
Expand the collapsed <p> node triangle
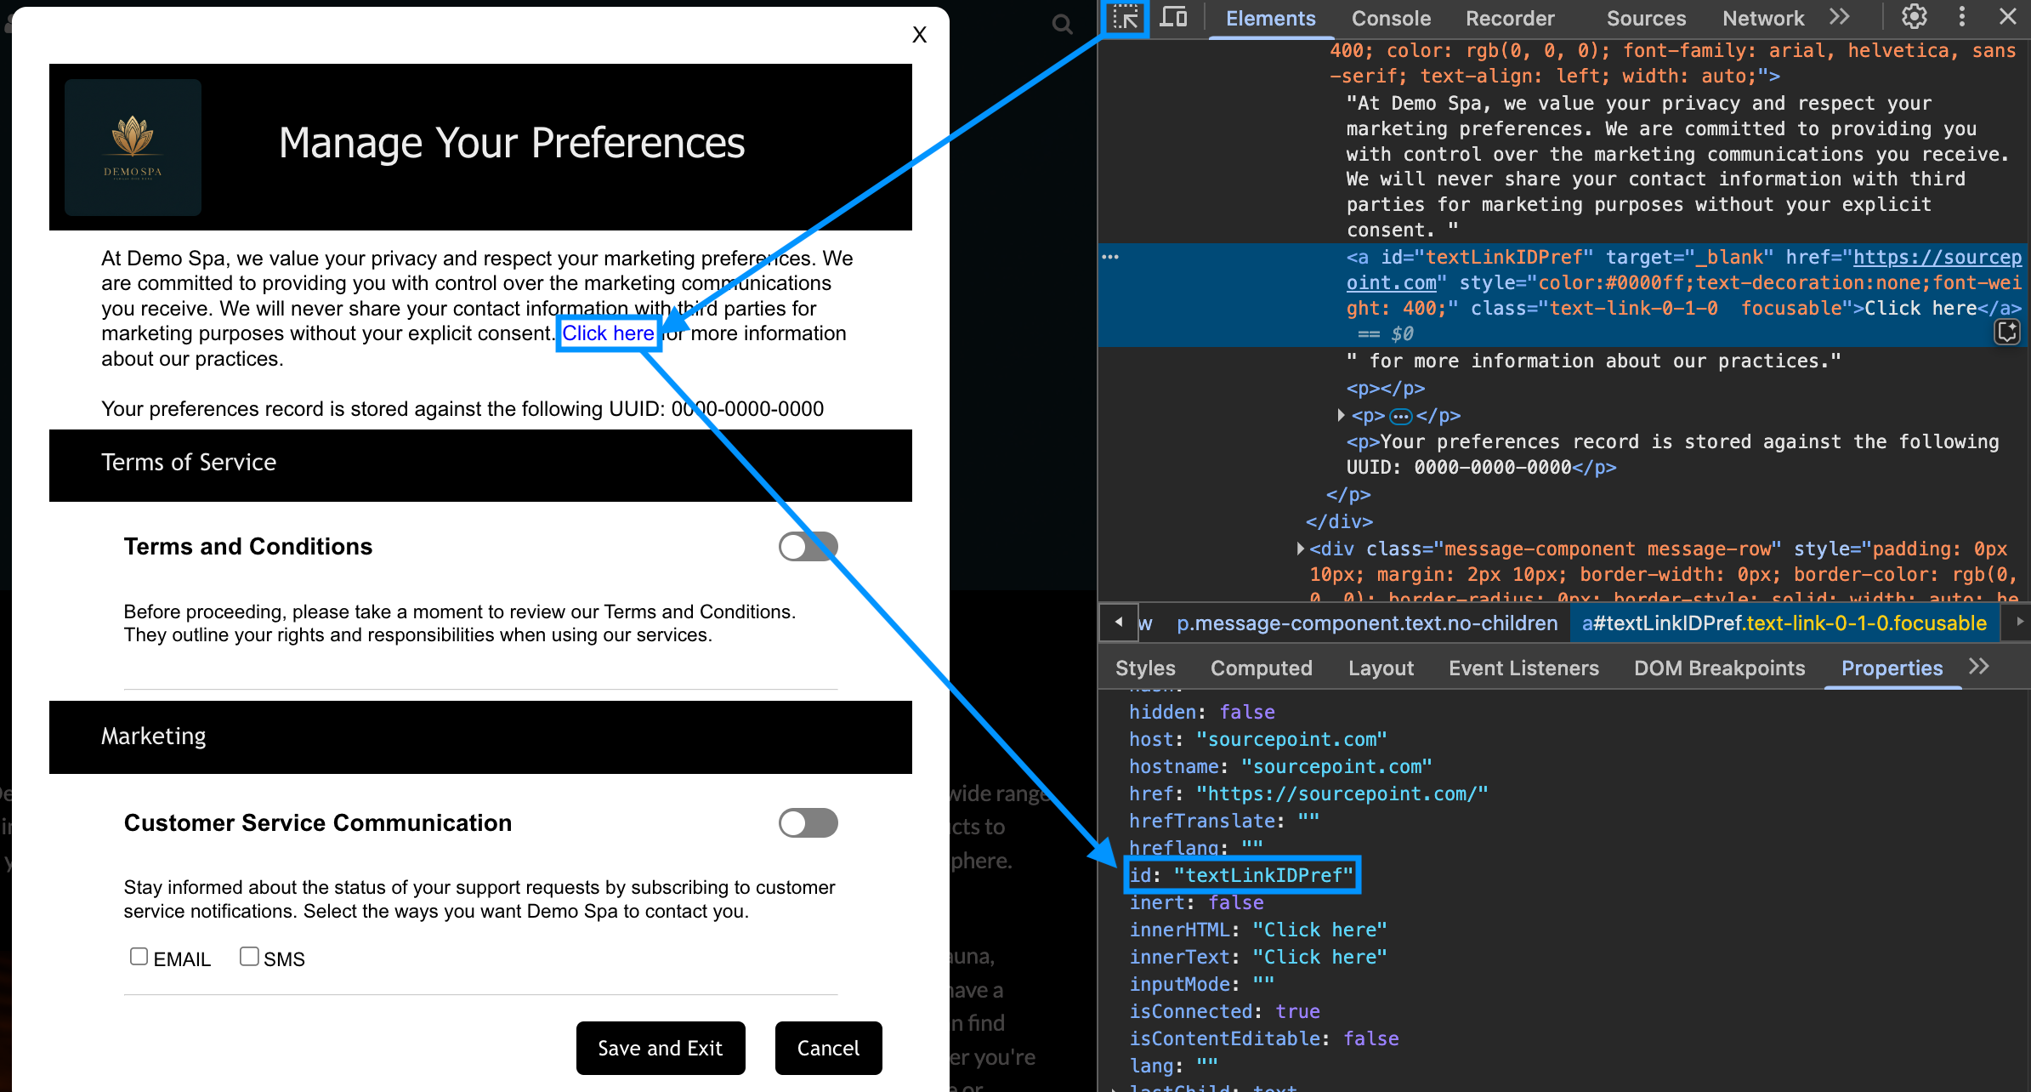pyautogui.click(x=1341, y=415)
